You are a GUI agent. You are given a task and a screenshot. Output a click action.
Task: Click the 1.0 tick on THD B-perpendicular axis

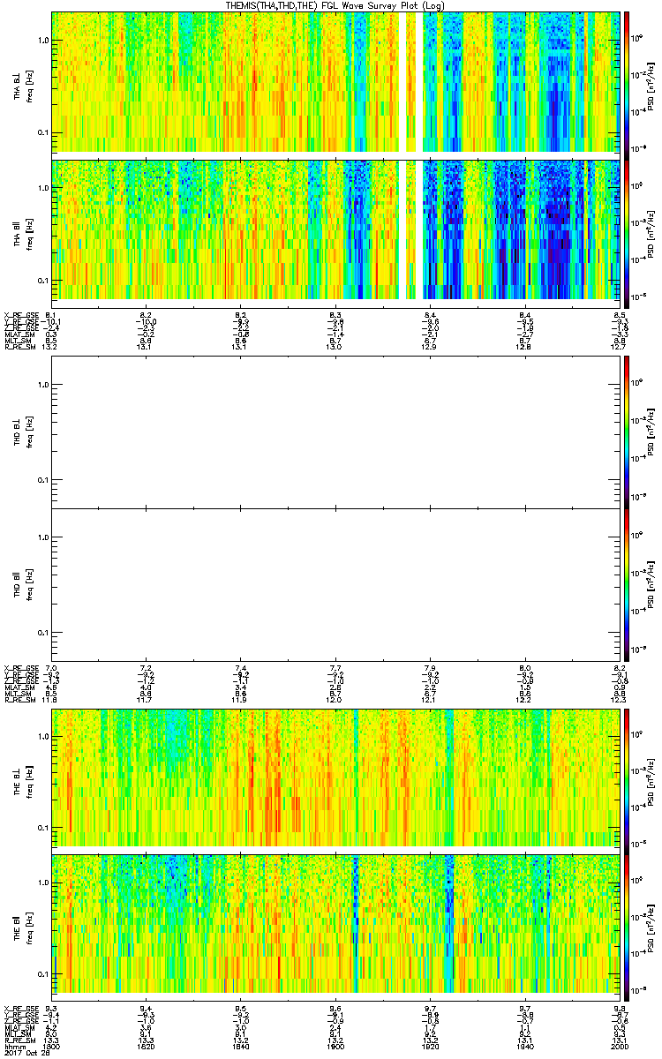pyautogui.click(x=42, y=385)
